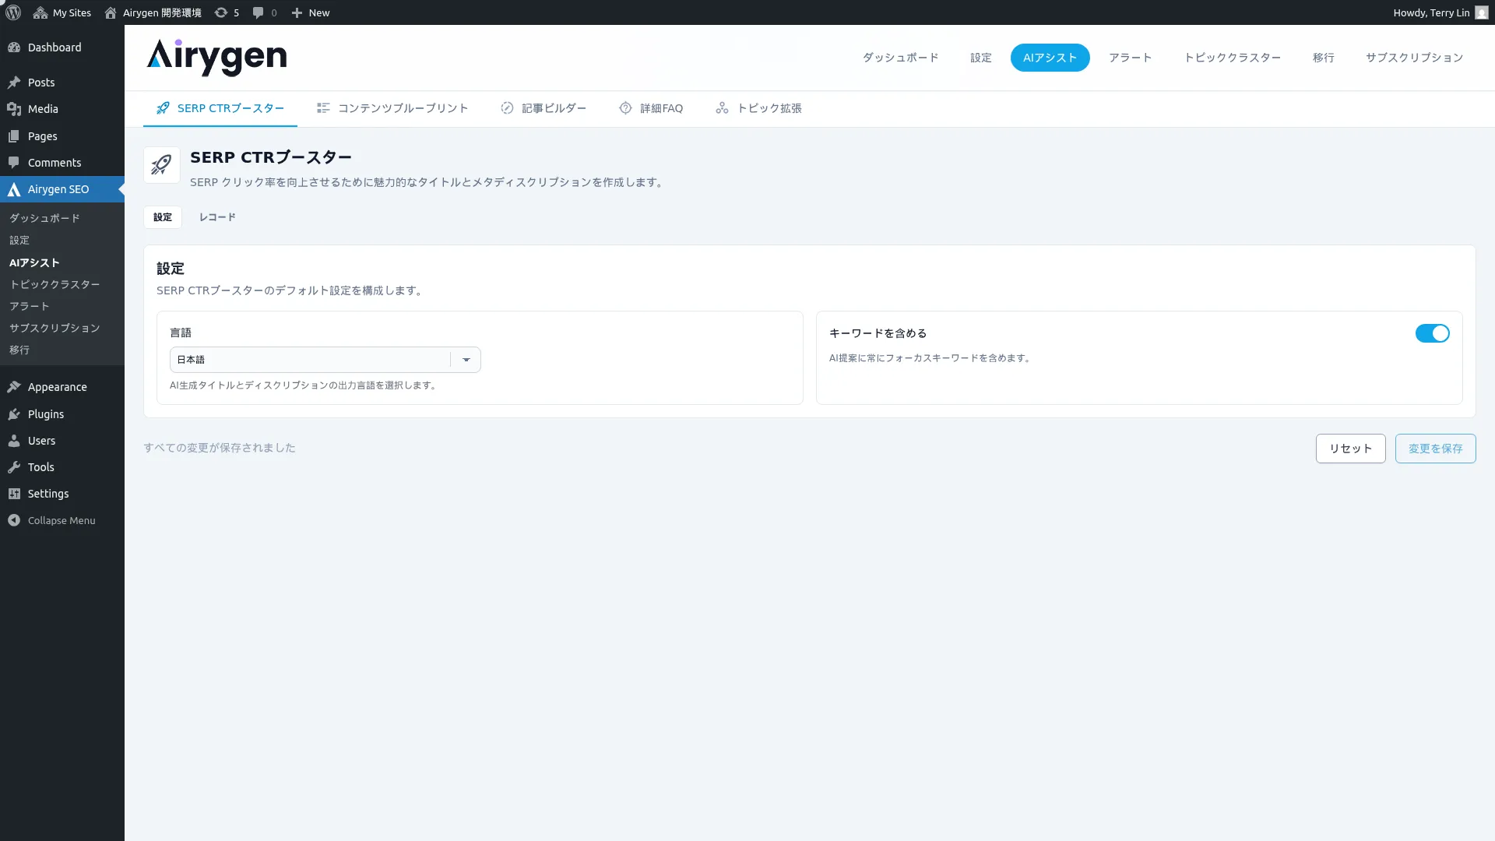The image size is (1495, 841).
Task: Go to サブスクリプション in top navigation
Action: coord(1414,58)
